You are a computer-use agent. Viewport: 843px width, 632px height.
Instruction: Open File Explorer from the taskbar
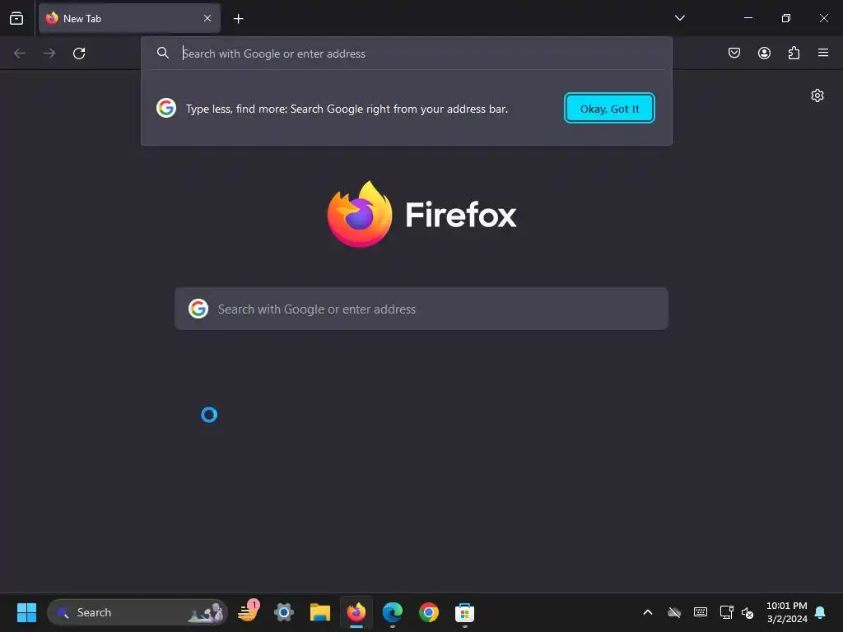point(320,612)
